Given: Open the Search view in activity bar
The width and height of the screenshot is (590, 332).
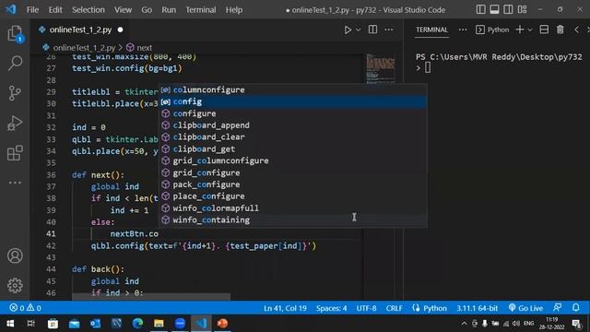Looking at the screenshot, I should [x=15, y=63].
